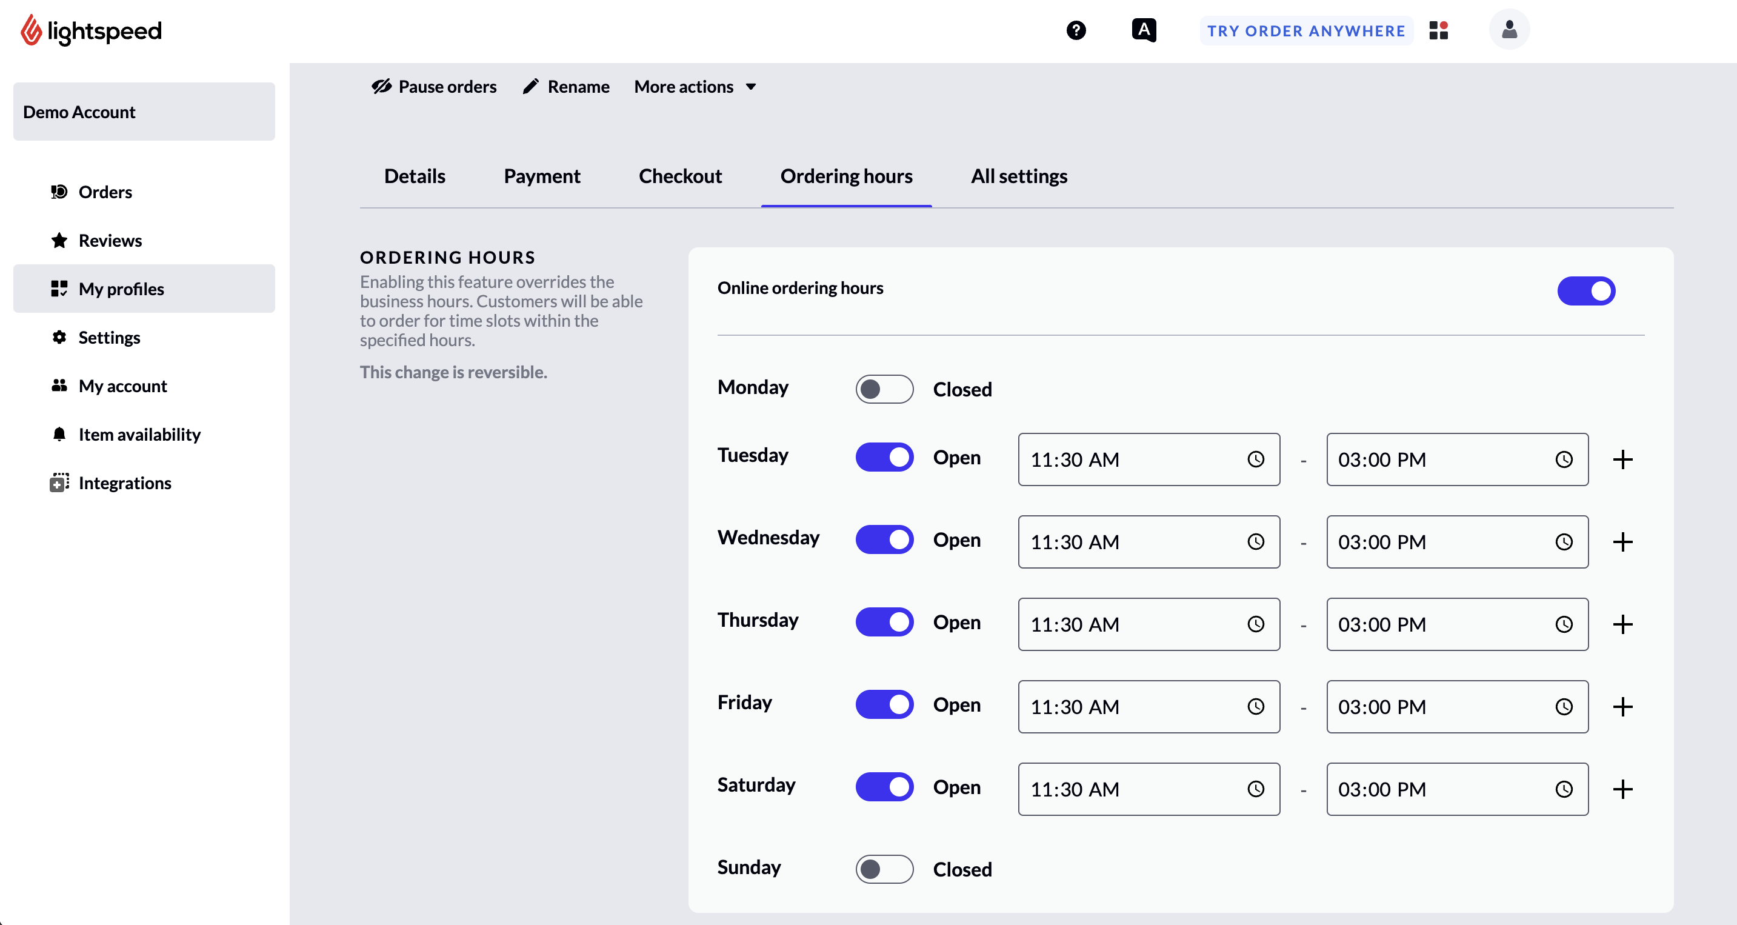Open clock picker for Wednesday closing time
This screenshot has width=1737, height=925.
coord(1564,542)
